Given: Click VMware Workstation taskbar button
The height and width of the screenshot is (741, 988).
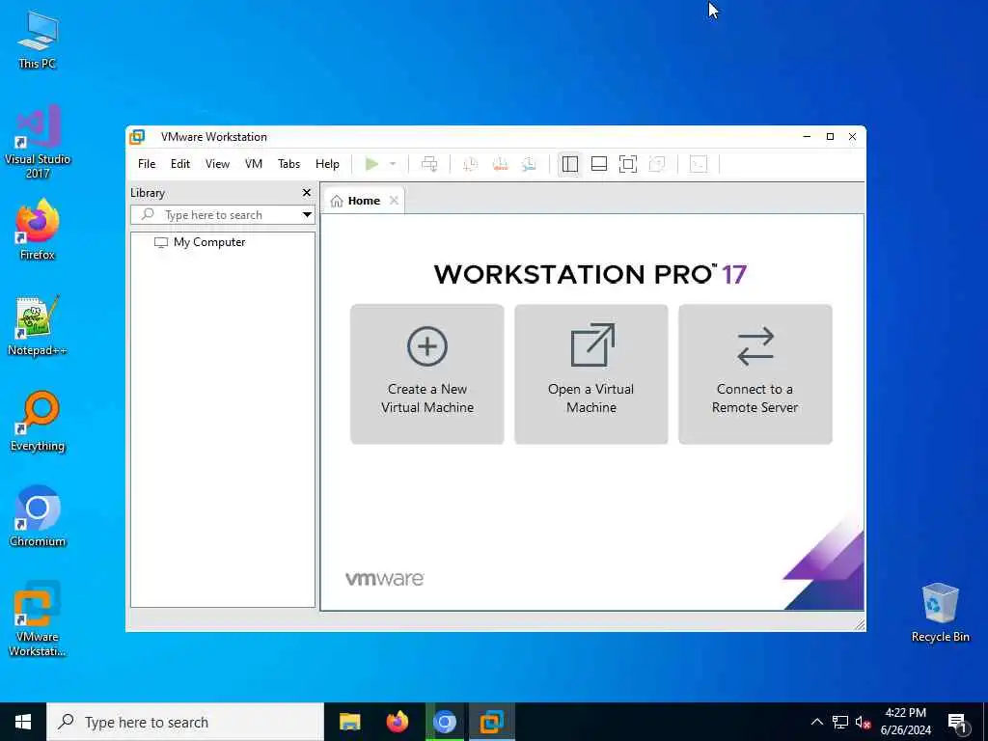Looking at the screenshot, I should [491, 722].
